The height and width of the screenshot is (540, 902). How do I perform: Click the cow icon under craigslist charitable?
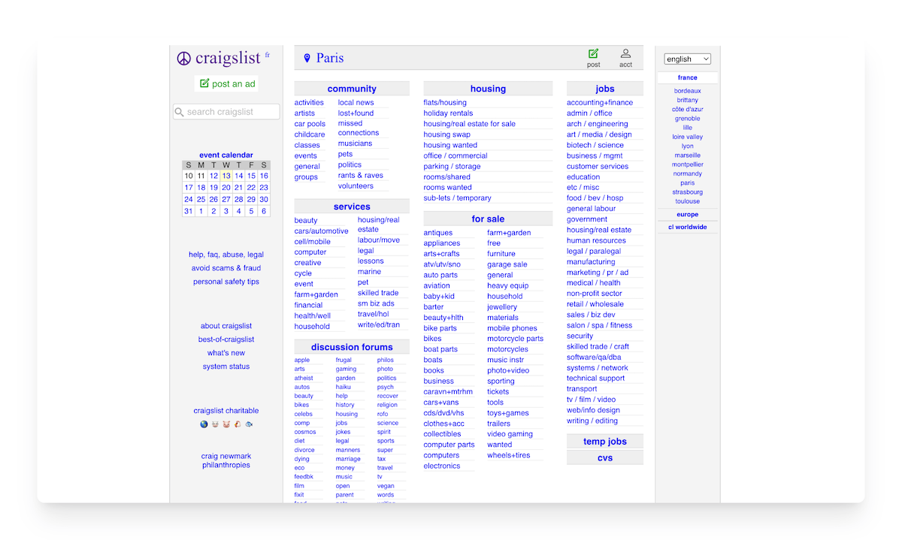point(215,424)
